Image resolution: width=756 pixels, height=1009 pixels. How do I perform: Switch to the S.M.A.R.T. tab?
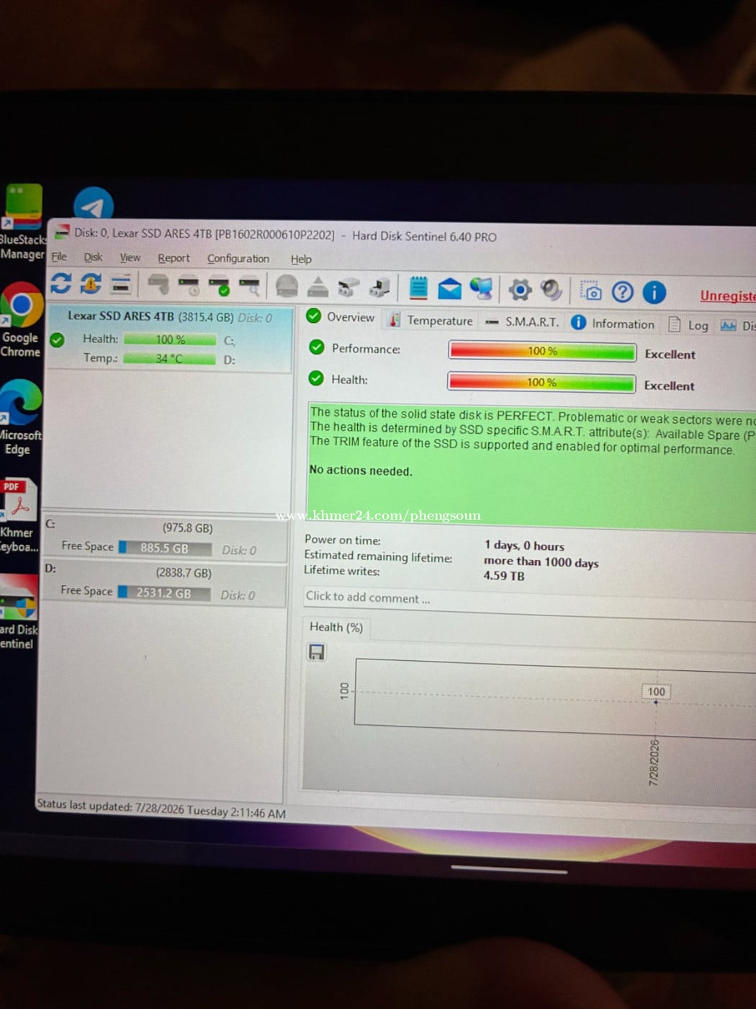tap(522, 321)
